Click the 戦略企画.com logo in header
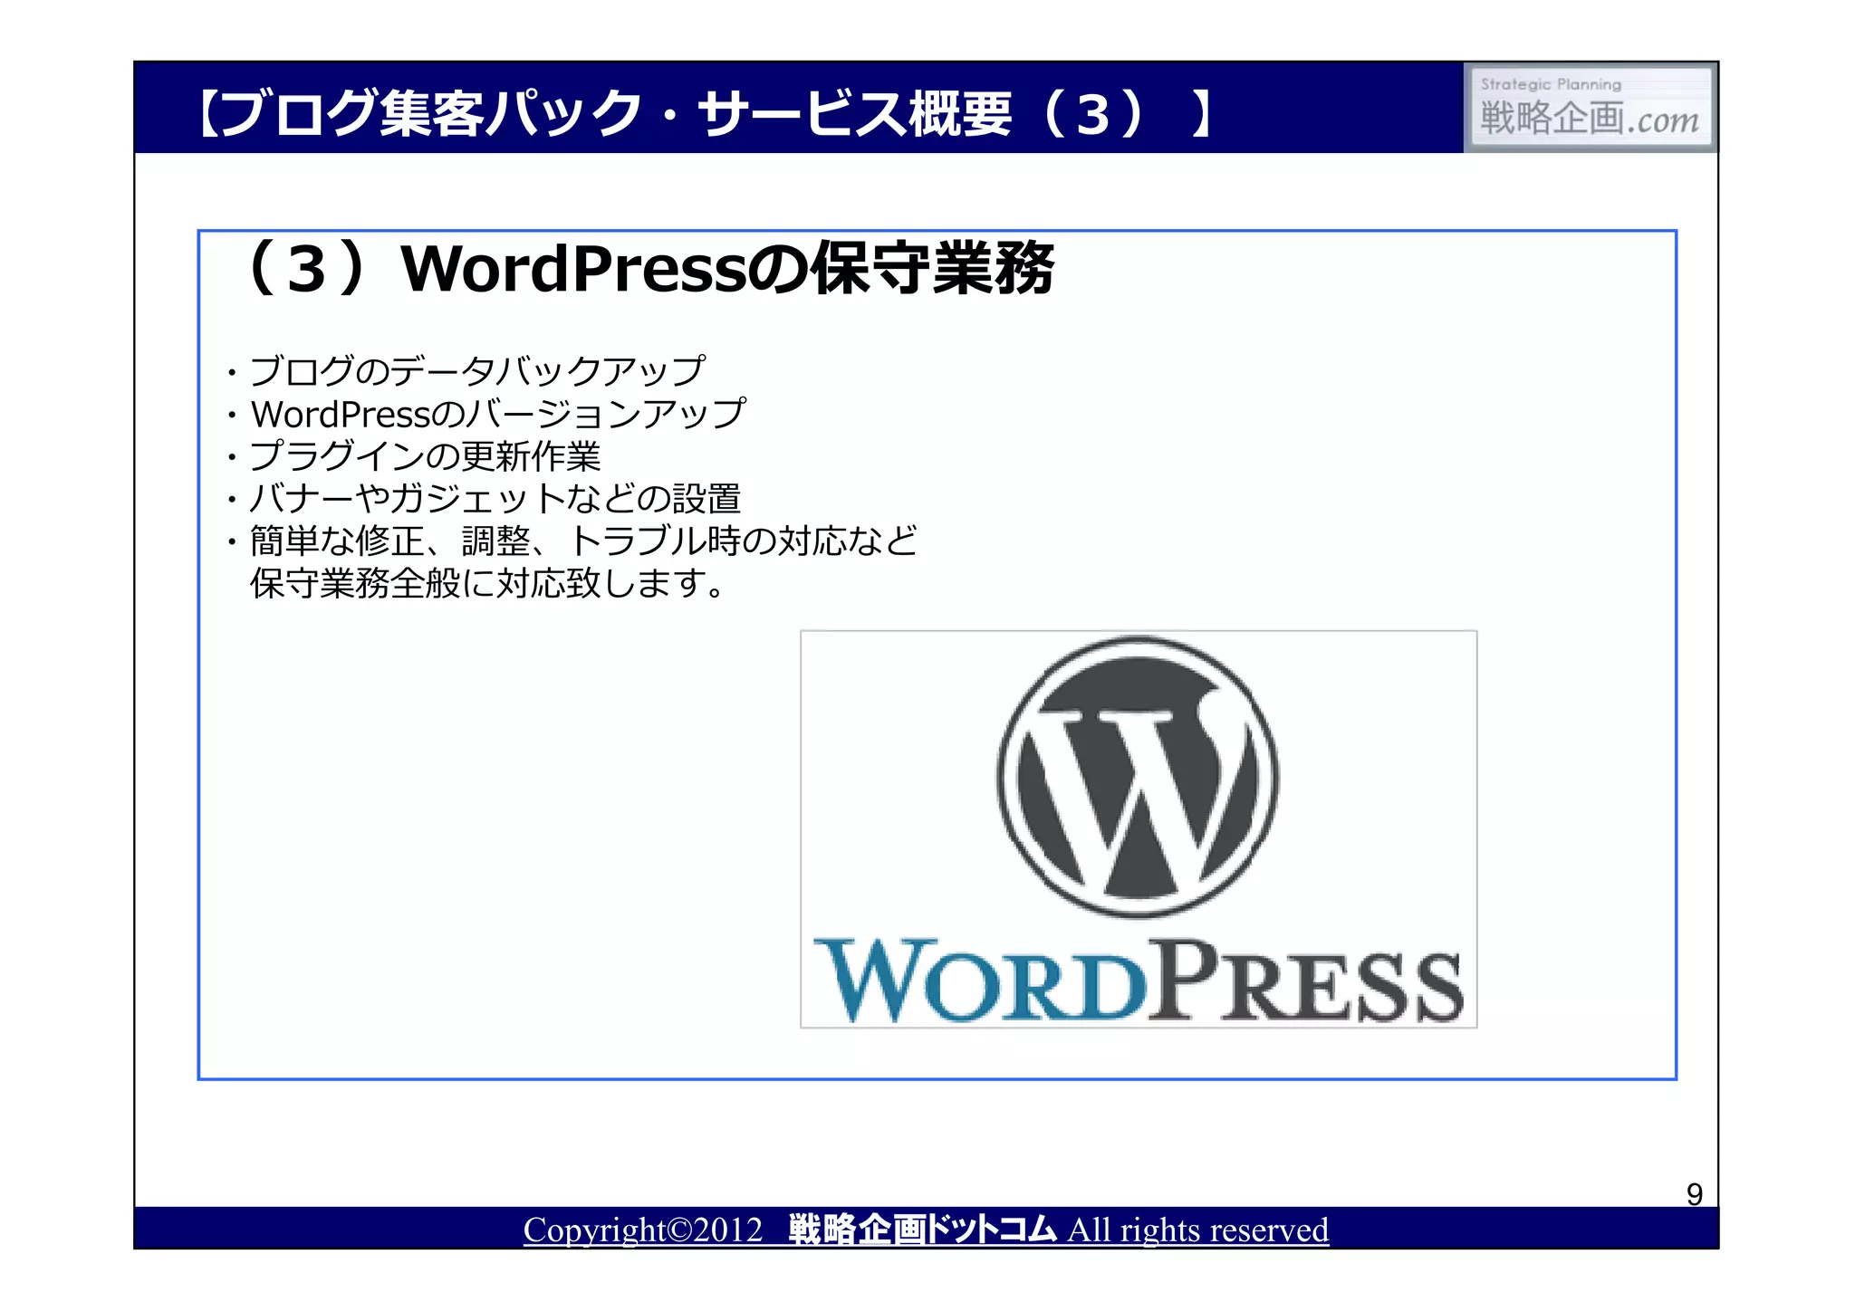The image size is (1855, 1311). click(x=1590, y=107)
